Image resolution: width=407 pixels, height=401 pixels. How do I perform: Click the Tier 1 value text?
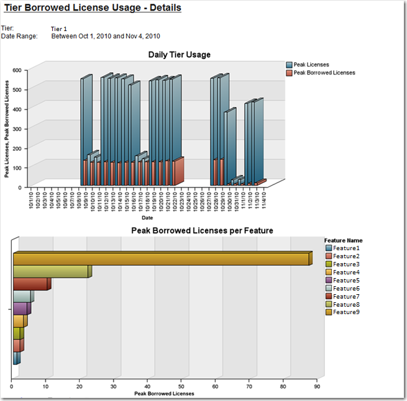58,29
